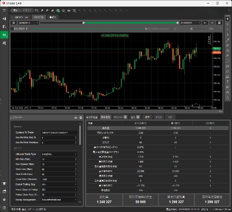The height and width of the screenshot is (212, 232).
Task: Open the History tab in results panel
Action: 147,117
